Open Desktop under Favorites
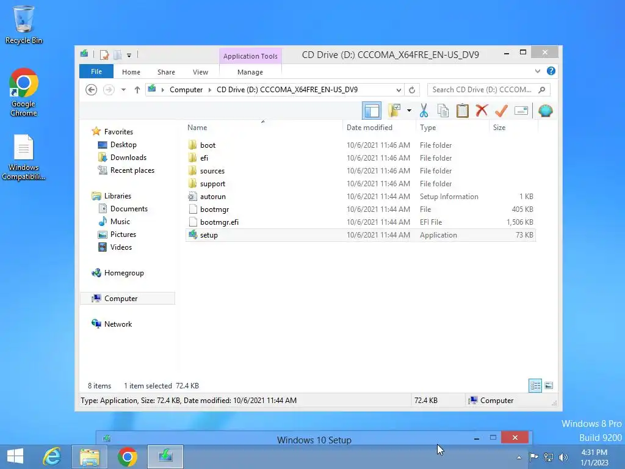The height and width of the screenshot is (469, 625). point(123,144)
